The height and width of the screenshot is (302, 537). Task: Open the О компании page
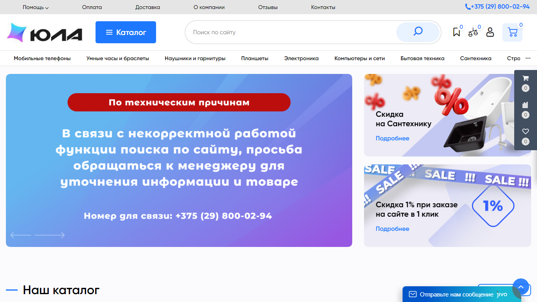point(209,7)
